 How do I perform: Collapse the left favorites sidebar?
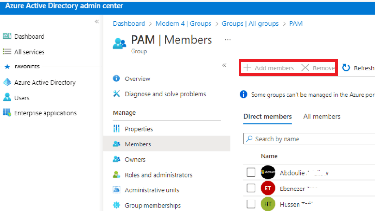(x=97, y=22)
